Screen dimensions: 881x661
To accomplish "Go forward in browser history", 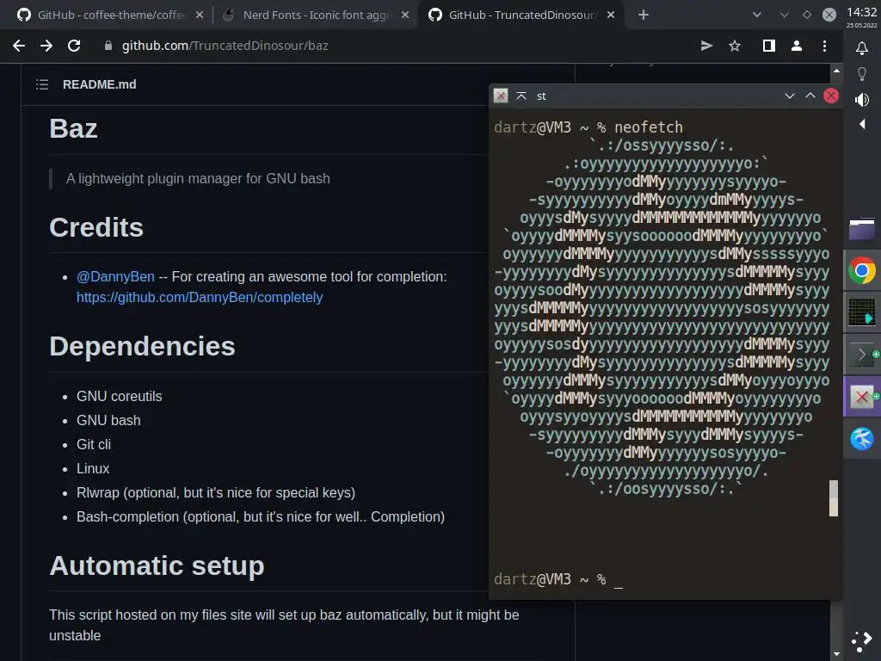I will point(46,46).
